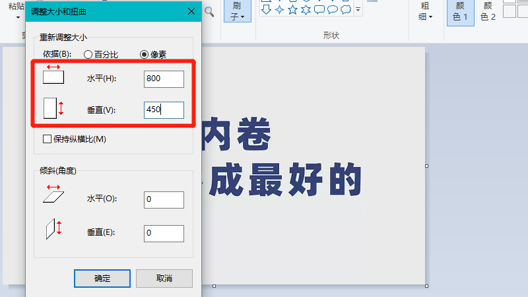Select the oval callout shape
Image resolution: width=528 pixels, height=297 pixels.
pyautogui.click(x=333, y=10)
